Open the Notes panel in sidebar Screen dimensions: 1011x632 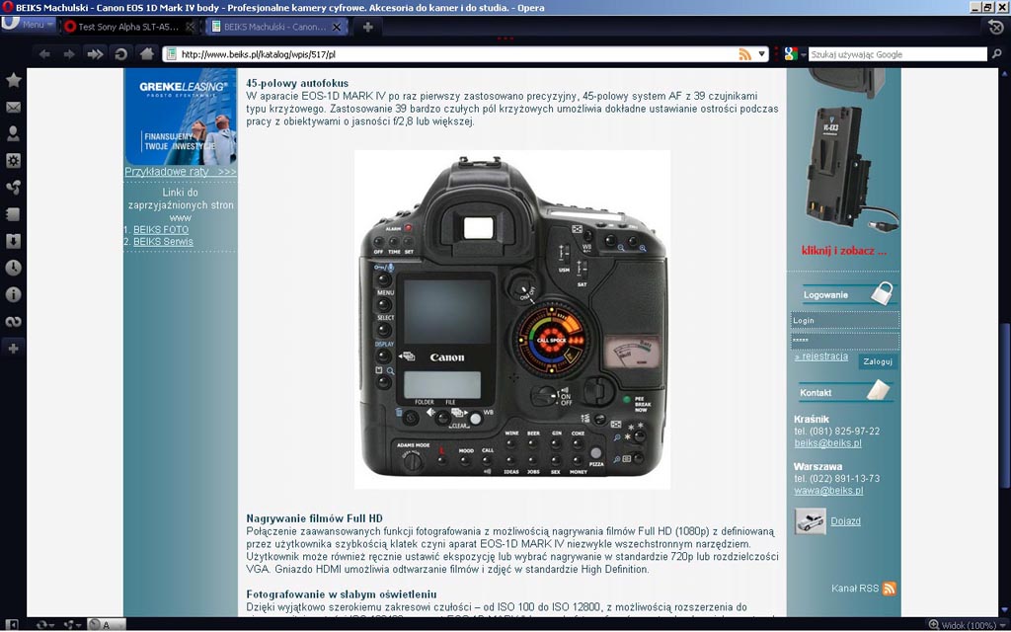pyautogui.click(x=13, y=214)
